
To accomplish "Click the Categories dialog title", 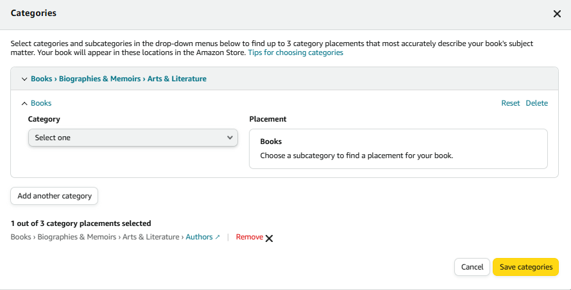I will [33, 13].
